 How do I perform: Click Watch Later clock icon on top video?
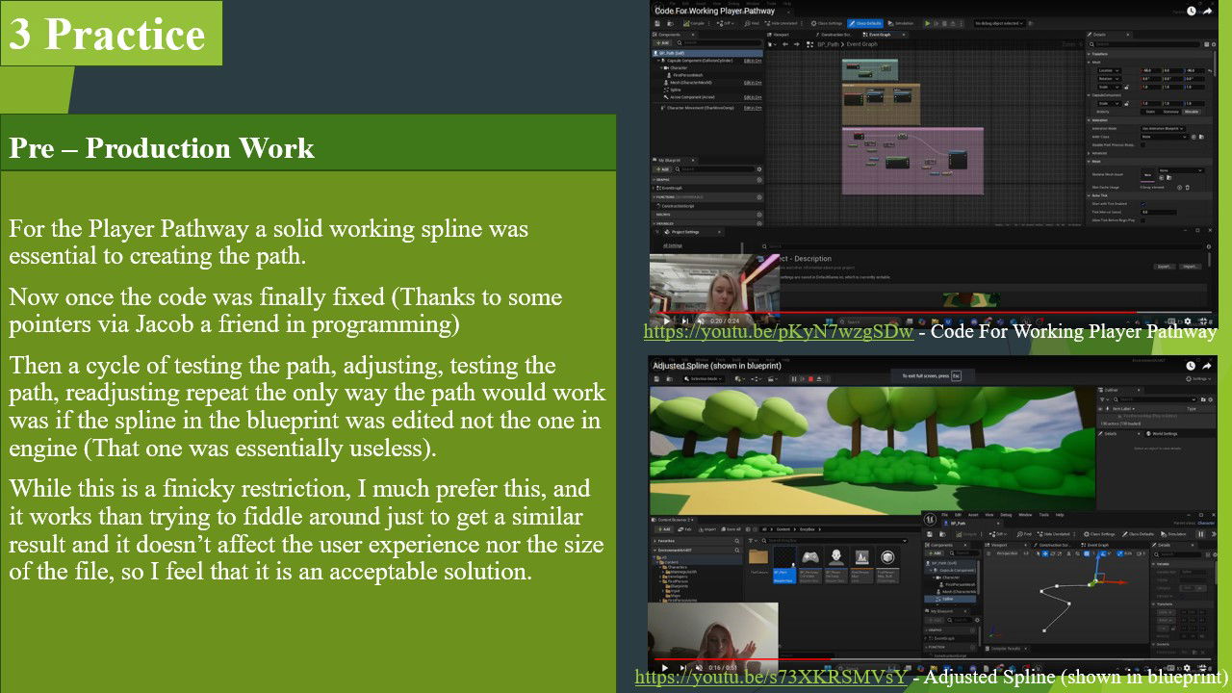coord(1192,11)
